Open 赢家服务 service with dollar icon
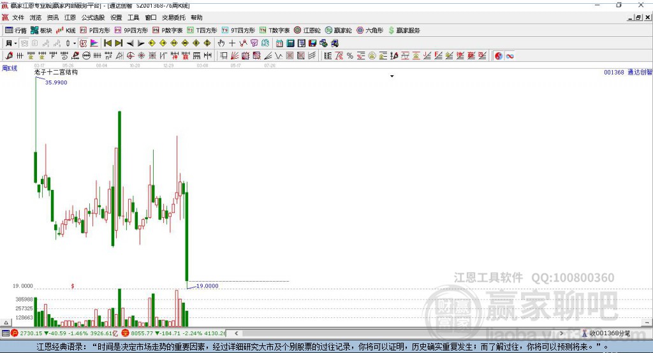This screenshot has width=653, height=353. point(404,31)
